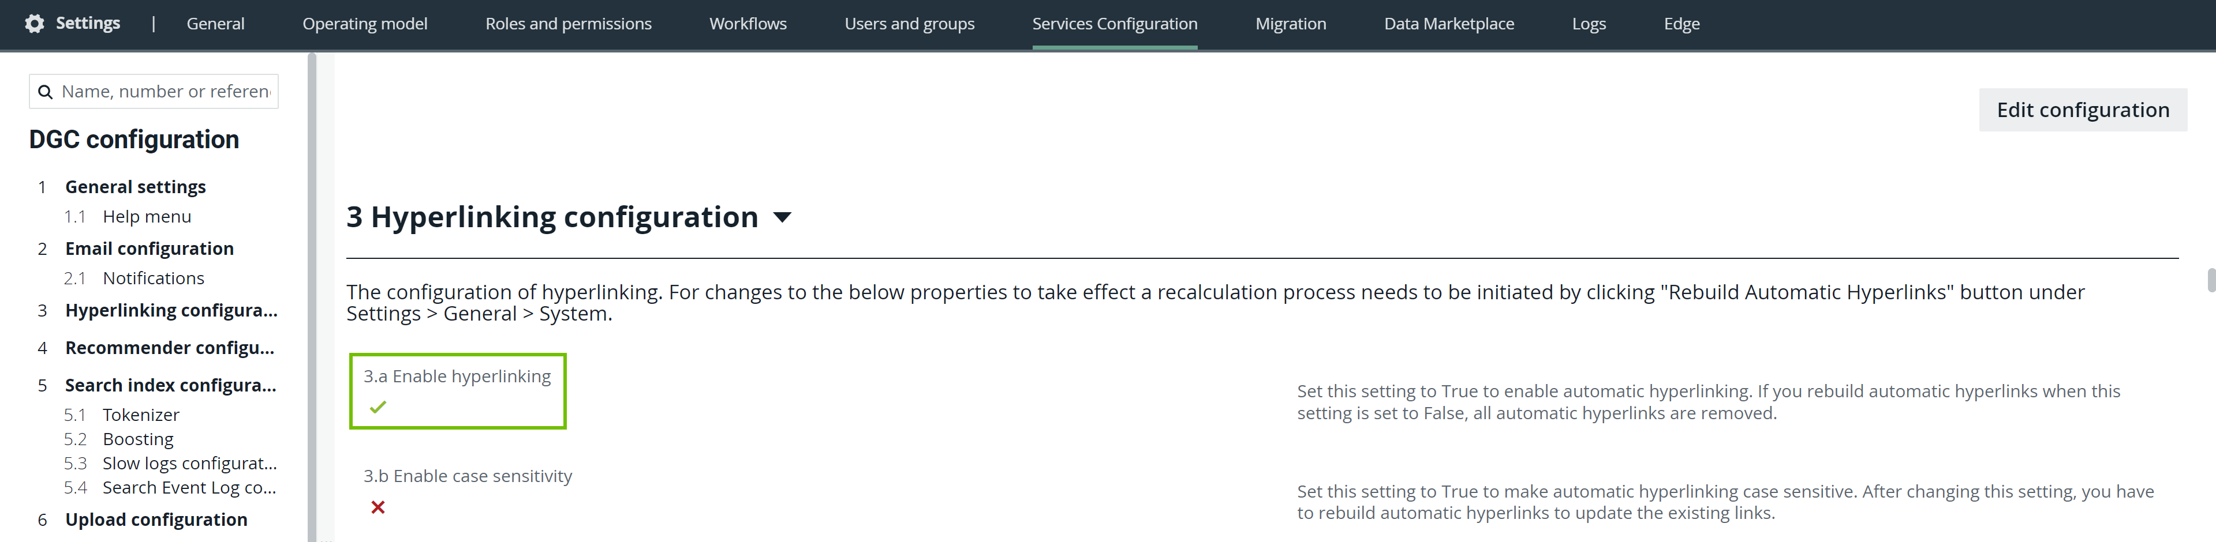This screenshot has width=2216, height=542.
Task: Switch to Roles and permissions tab
Action: tap(569, 24)
